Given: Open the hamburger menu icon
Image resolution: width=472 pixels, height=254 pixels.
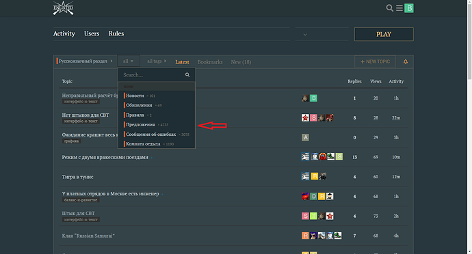Looking at the screenshot, I should click(399, 8).
